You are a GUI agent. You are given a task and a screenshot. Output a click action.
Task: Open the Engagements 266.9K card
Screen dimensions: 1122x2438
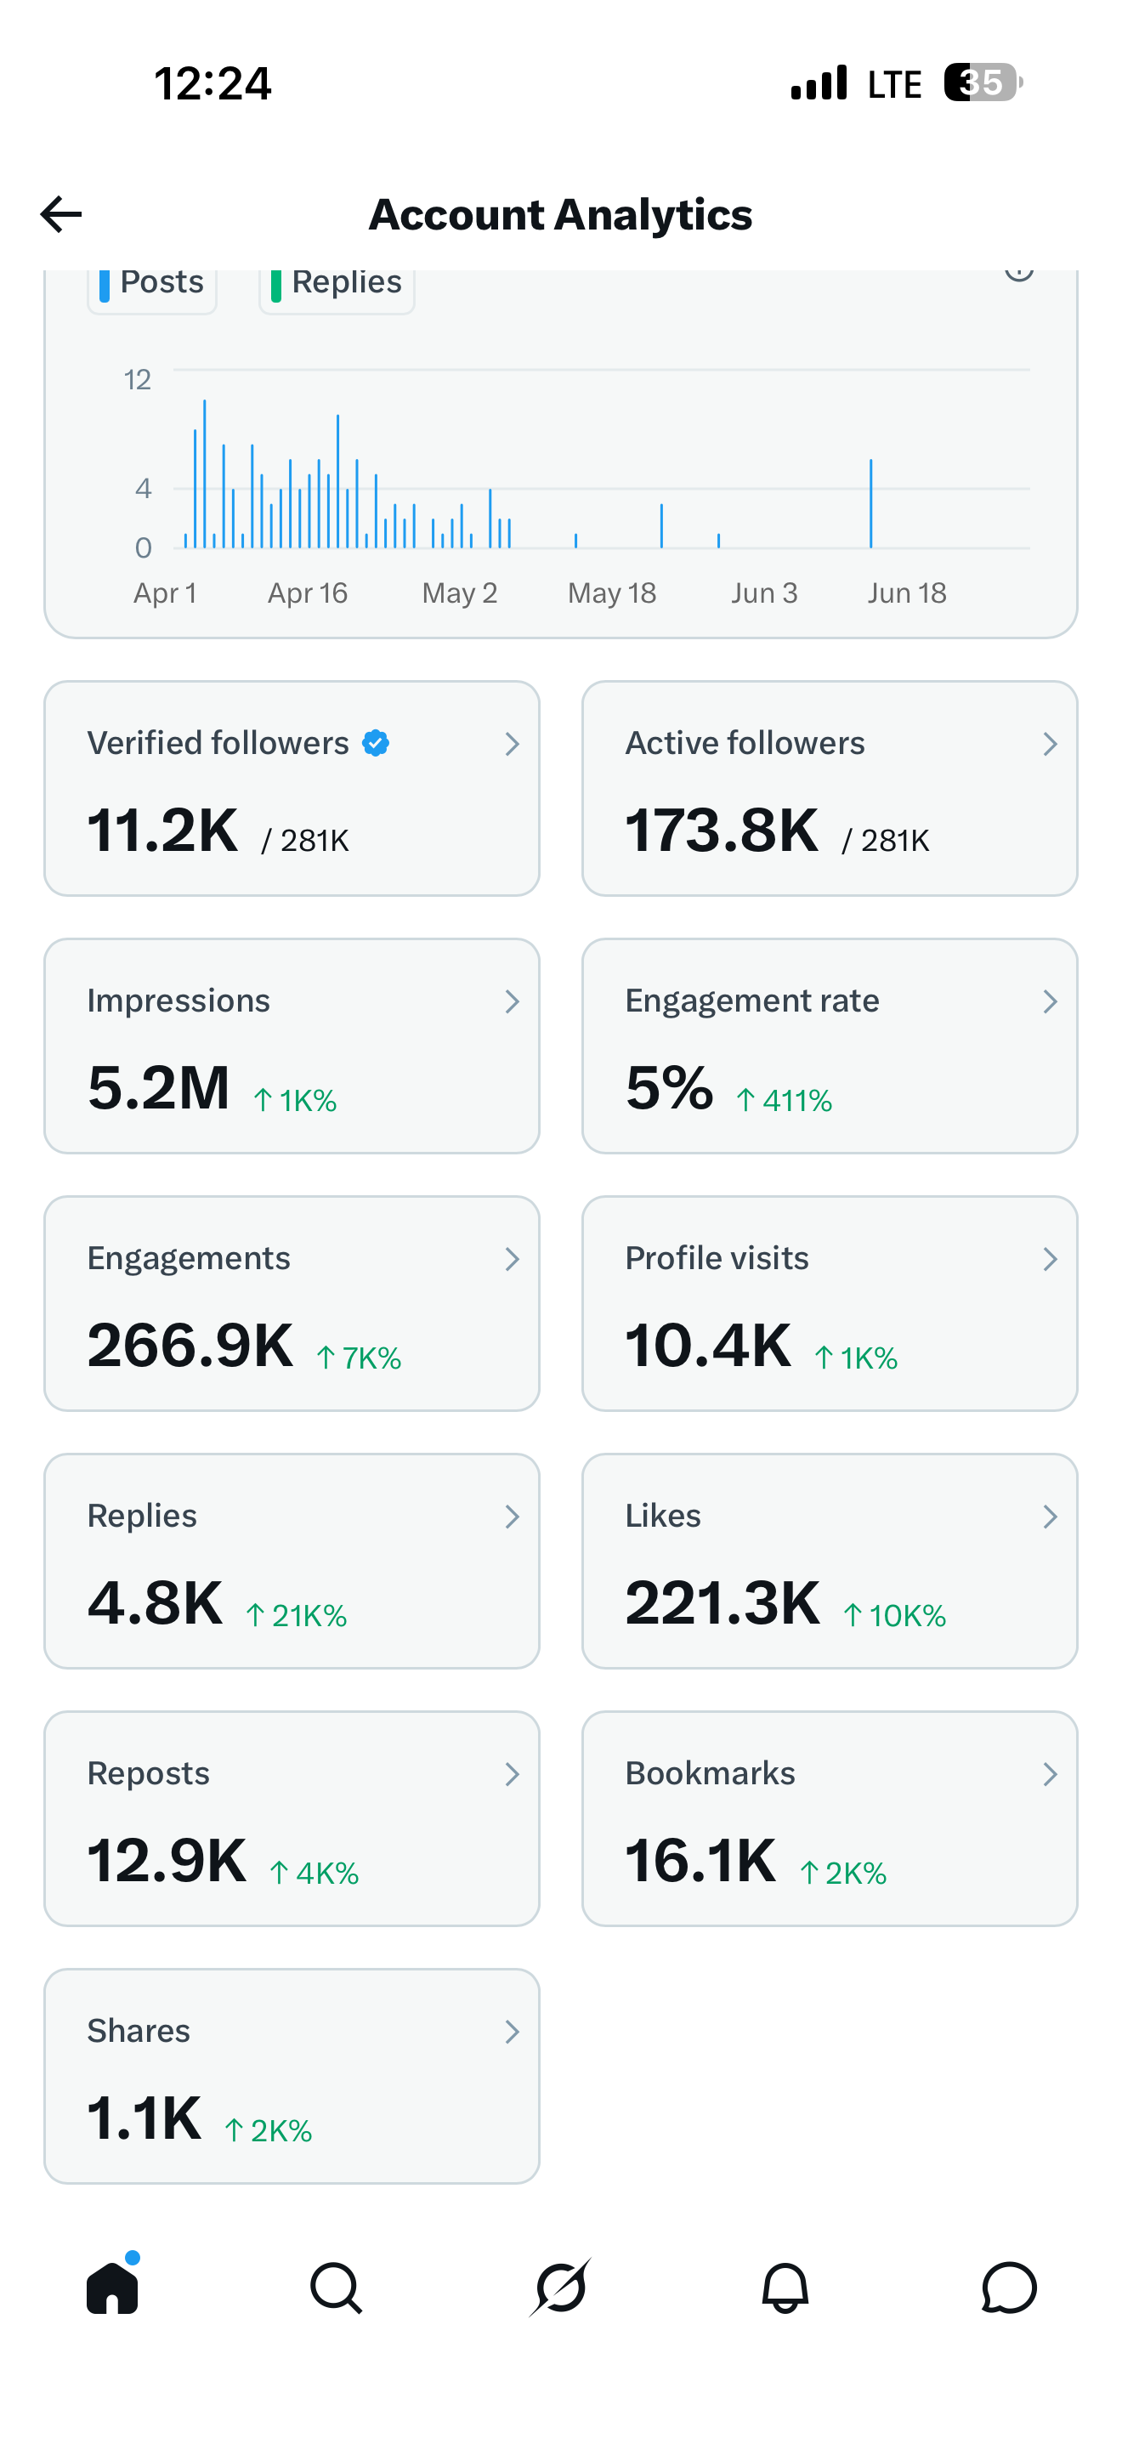coord(292,1303)
